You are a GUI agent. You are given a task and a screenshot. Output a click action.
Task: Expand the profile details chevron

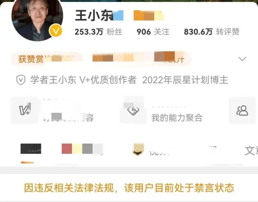coord(242,59)
